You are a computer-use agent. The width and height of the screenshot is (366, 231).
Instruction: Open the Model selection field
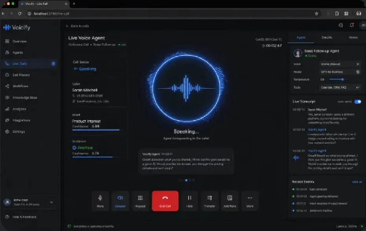[x=340, y=72]
